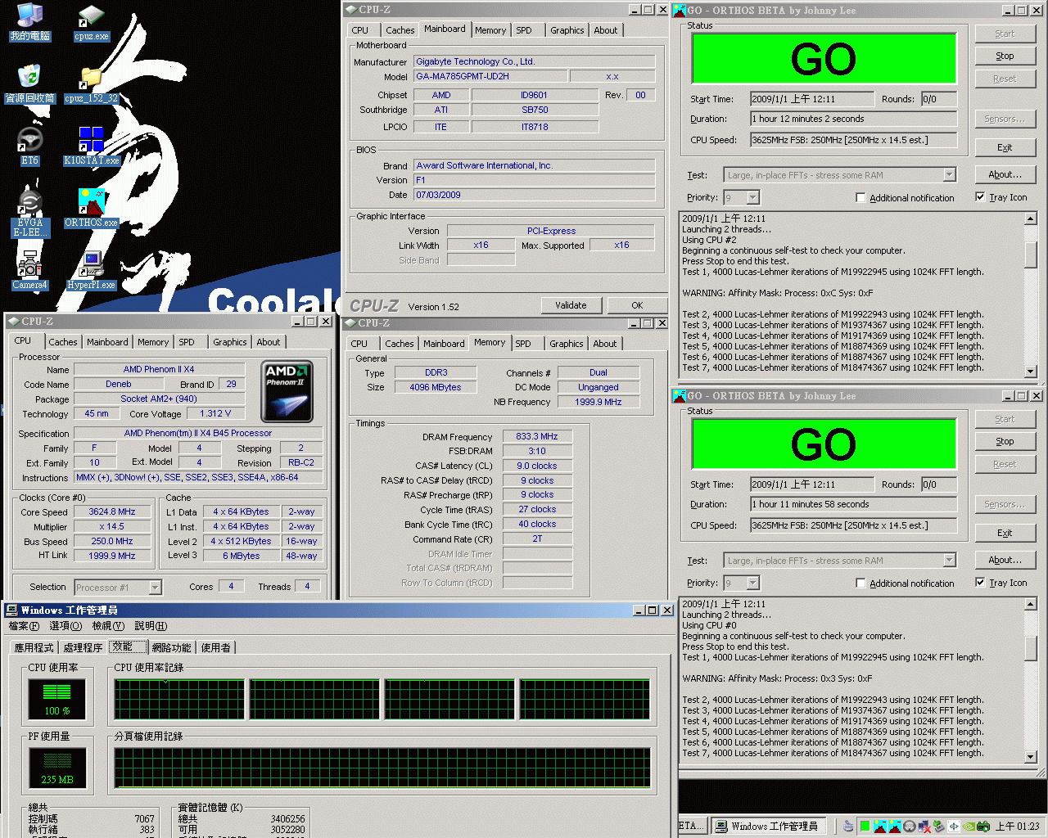The image size is (1048, 838).
Task: Click Stop in ORTHOS CPU #0 window
Action: 1005,441
